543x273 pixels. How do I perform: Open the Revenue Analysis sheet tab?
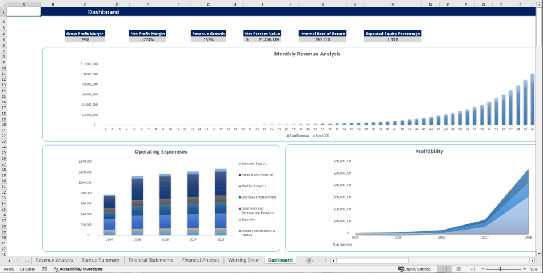pyautogui.click(x=54, y=260)
